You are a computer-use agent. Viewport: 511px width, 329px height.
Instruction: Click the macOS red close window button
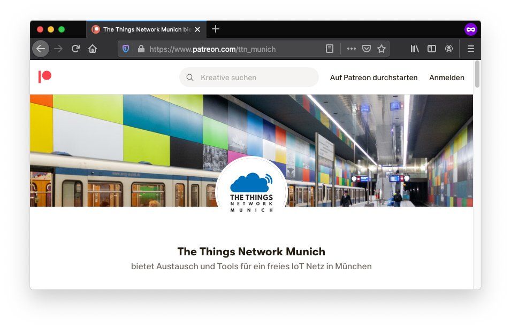(40, 29)
